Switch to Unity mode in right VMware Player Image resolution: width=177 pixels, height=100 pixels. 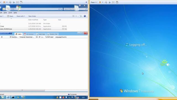pyautogui.click(x=117, y=2)
